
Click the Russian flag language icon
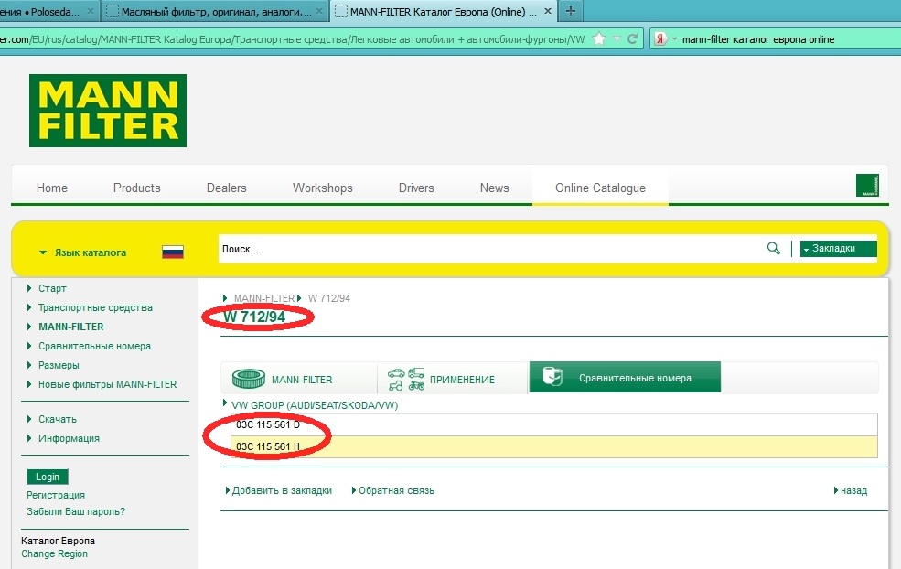[173, 252]
